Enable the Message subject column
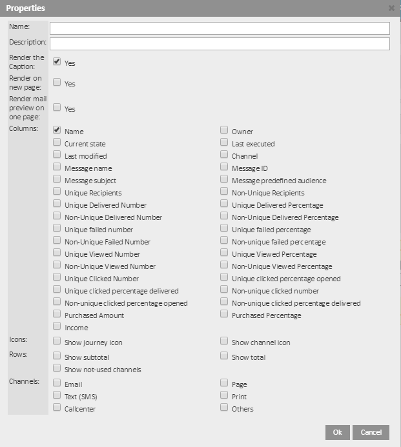Screen dimensions: 401x447 click(57, 179)
